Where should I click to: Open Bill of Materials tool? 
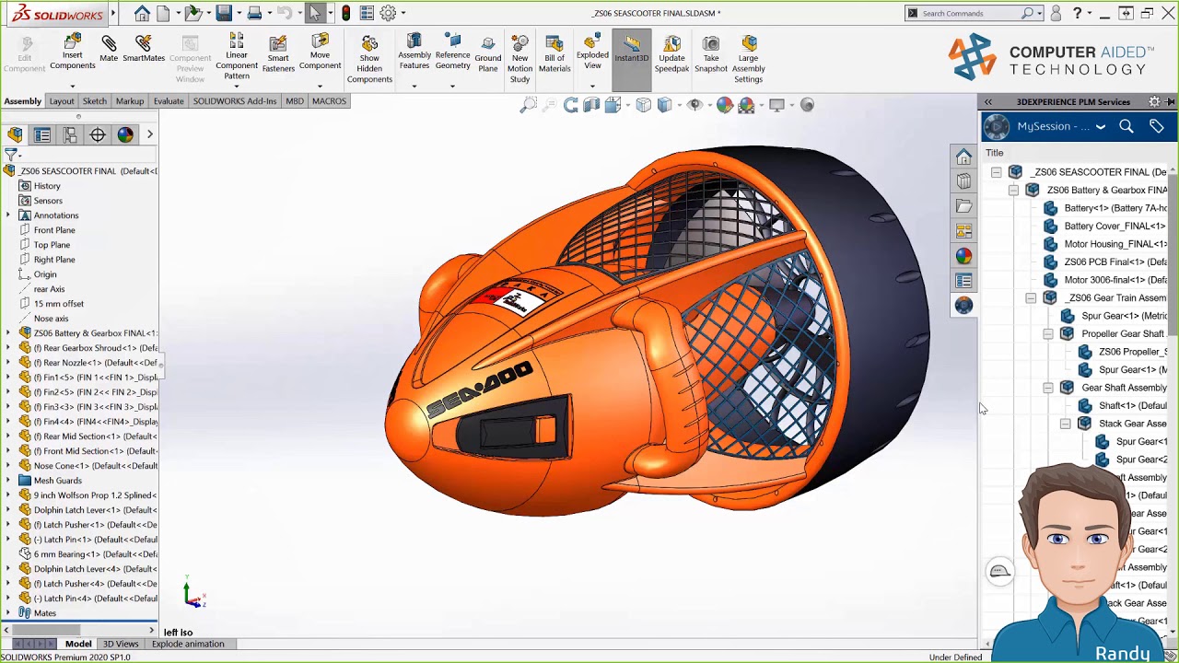554,54
